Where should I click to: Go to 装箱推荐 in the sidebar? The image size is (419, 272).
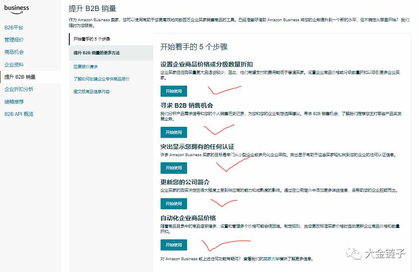coord(14,102)
